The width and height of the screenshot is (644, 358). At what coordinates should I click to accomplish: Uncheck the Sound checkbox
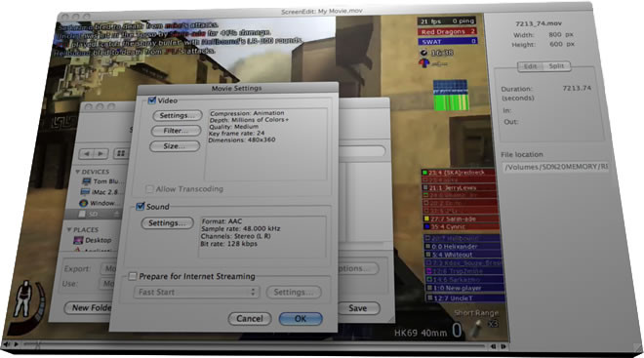(141, 206)
